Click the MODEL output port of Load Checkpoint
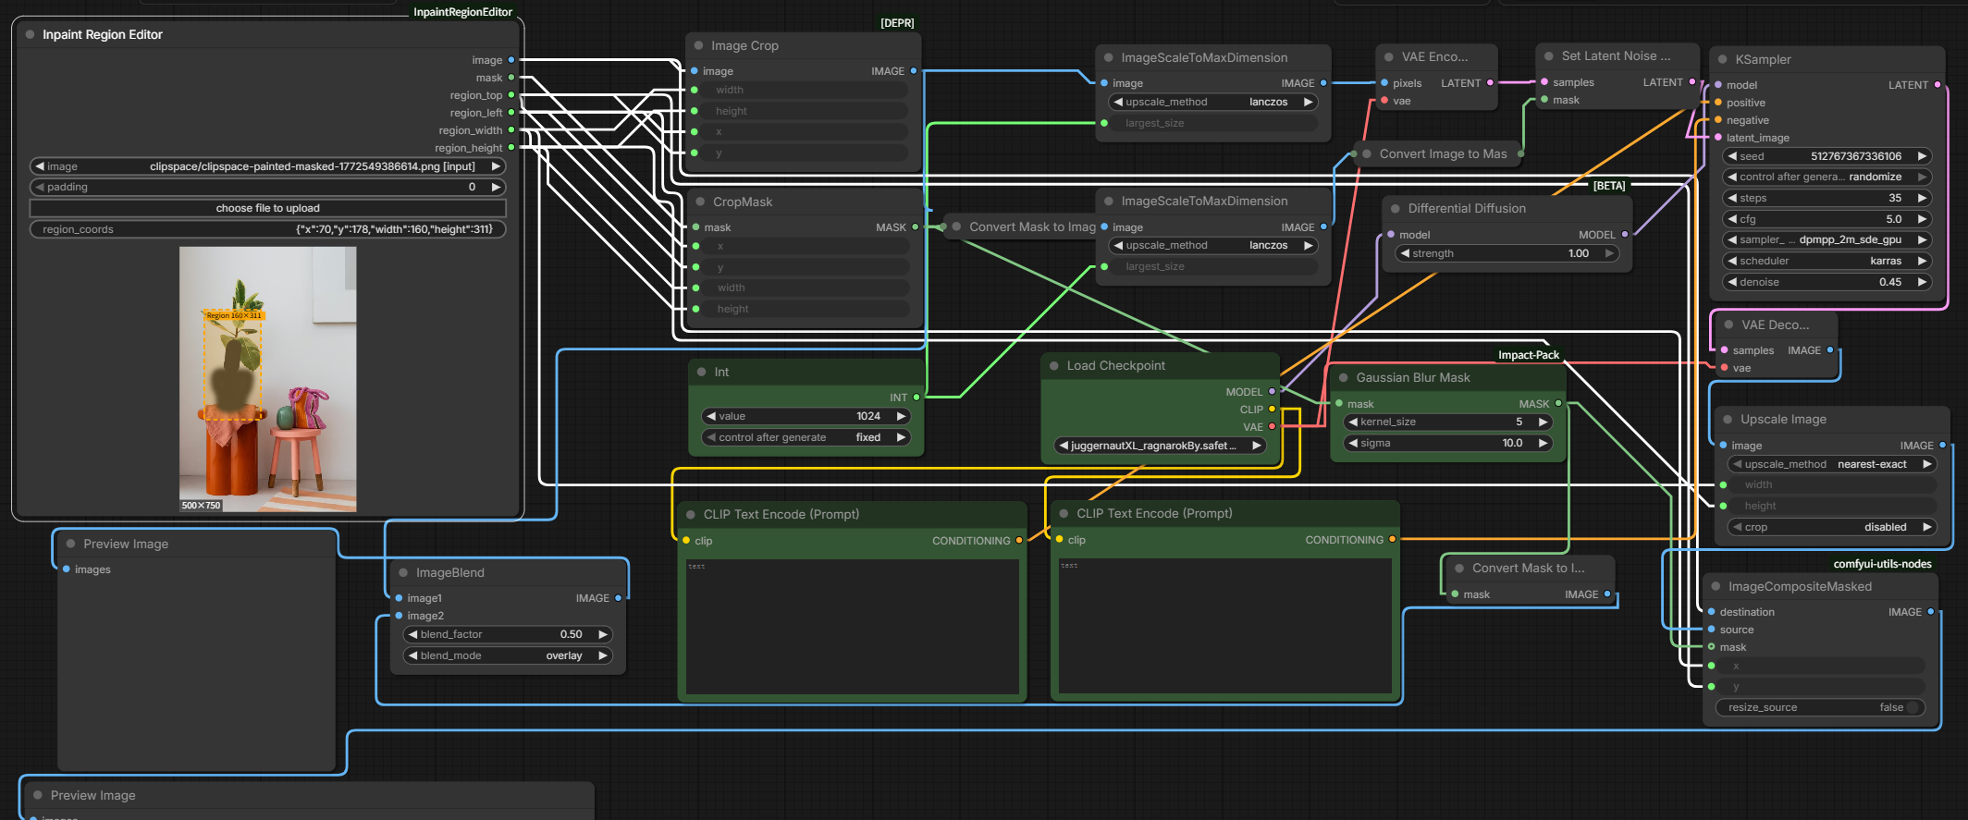This screenshot has width=1968, height=820. tap(1272, 392)
